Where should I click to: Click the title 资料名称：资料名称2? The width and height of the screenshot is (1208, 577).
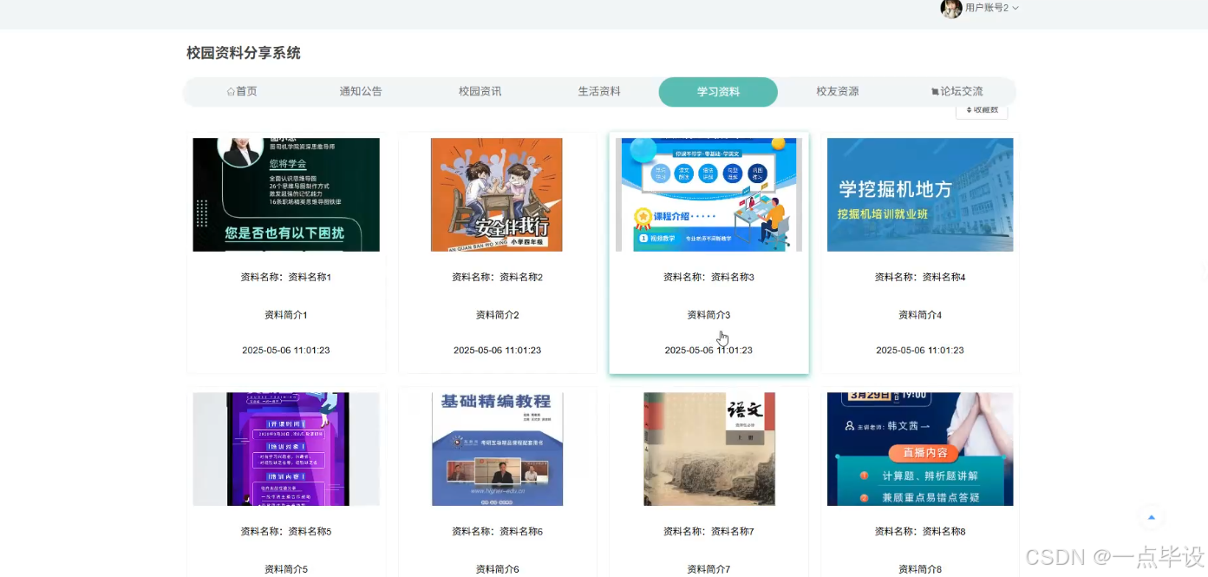(x=497, y=278)
